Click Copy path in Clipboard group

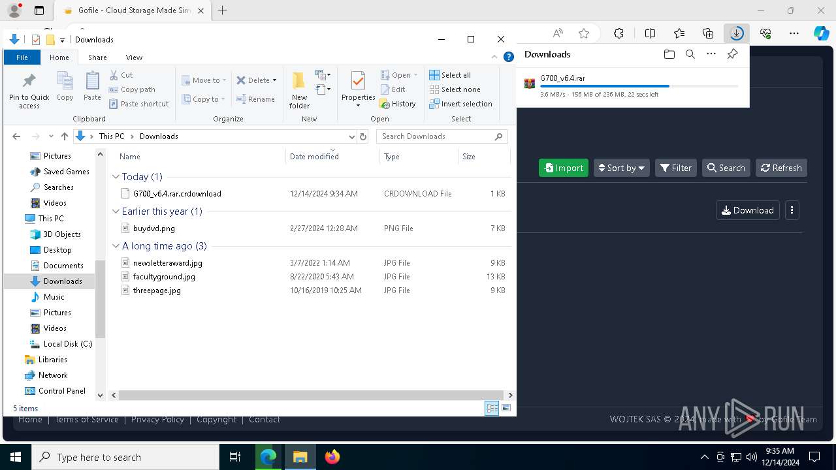132,89
